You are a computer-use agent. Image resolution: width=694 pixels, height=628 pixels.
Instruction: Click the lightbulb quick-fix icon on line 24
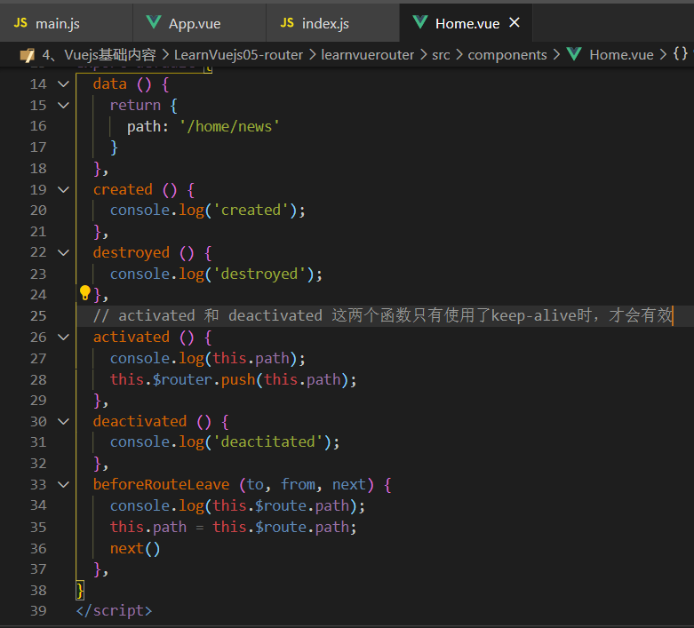coord(85,293)
